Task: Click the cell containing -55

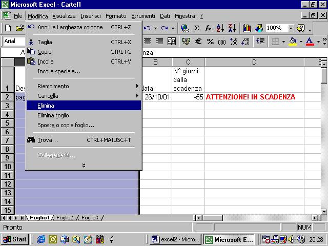Action: [x=188, y=97]
